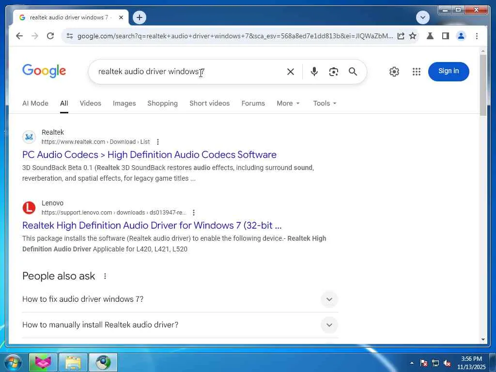Switch to Videos results
Image resolution: width=496 pixels, height=372 pixels.
pos(91,104)
